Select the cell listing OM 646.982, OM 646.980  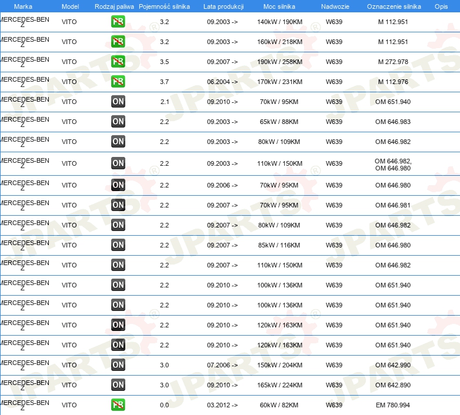pyautogui.click(x=393, y=165)
